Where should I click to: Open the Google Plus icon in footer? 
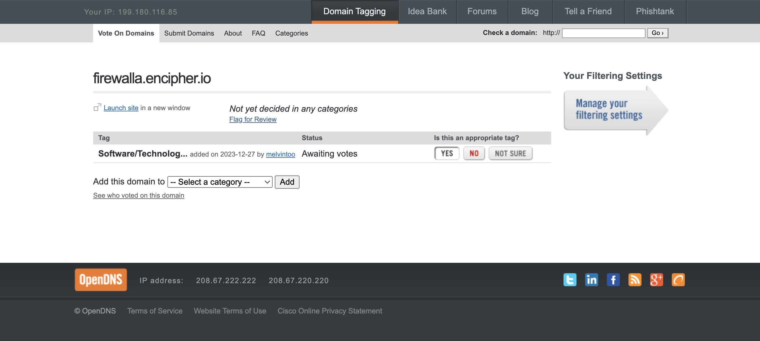point(656,280)
